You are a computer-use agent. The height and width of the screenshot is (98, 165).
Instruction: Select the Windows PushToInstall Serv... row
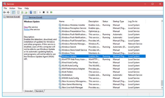pos(102,41)
